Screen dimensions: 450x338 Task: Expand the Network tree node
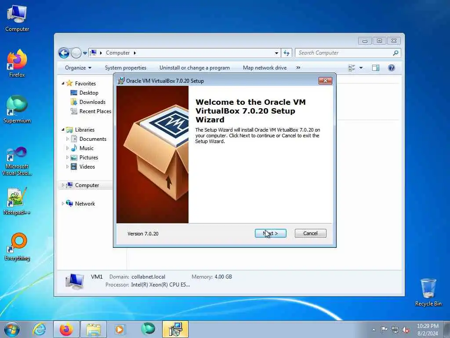pyautogui.click(x=63, y=203)
